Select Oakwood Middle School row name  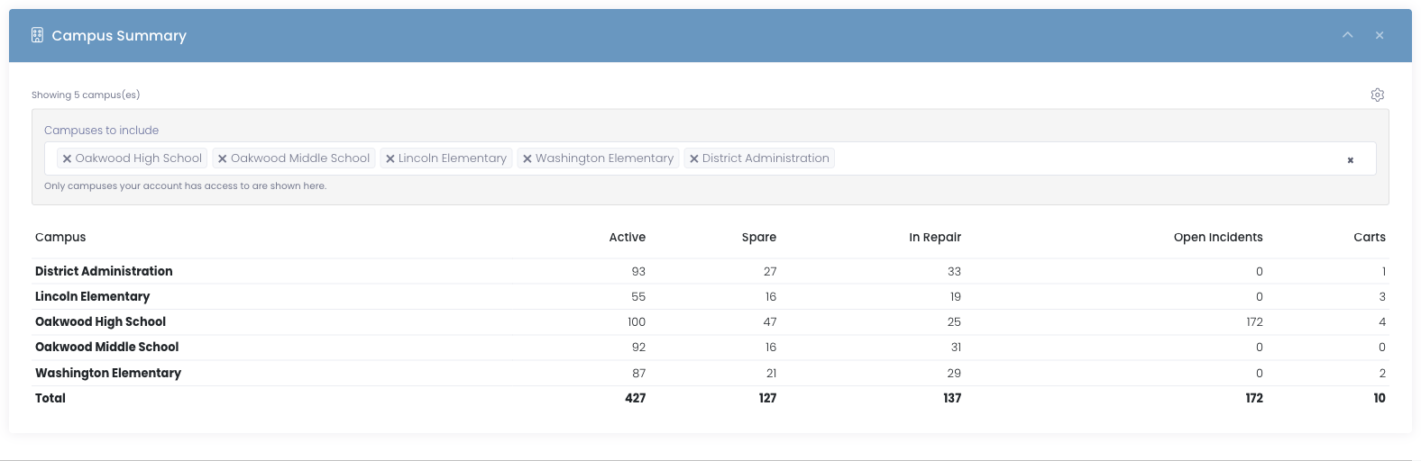tap(106, 347)
